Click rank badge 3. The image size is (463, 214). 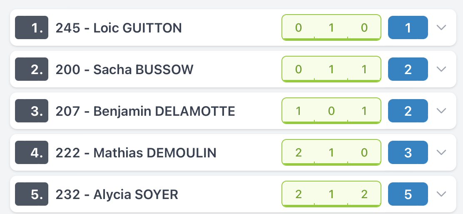[x=32, y=111]
